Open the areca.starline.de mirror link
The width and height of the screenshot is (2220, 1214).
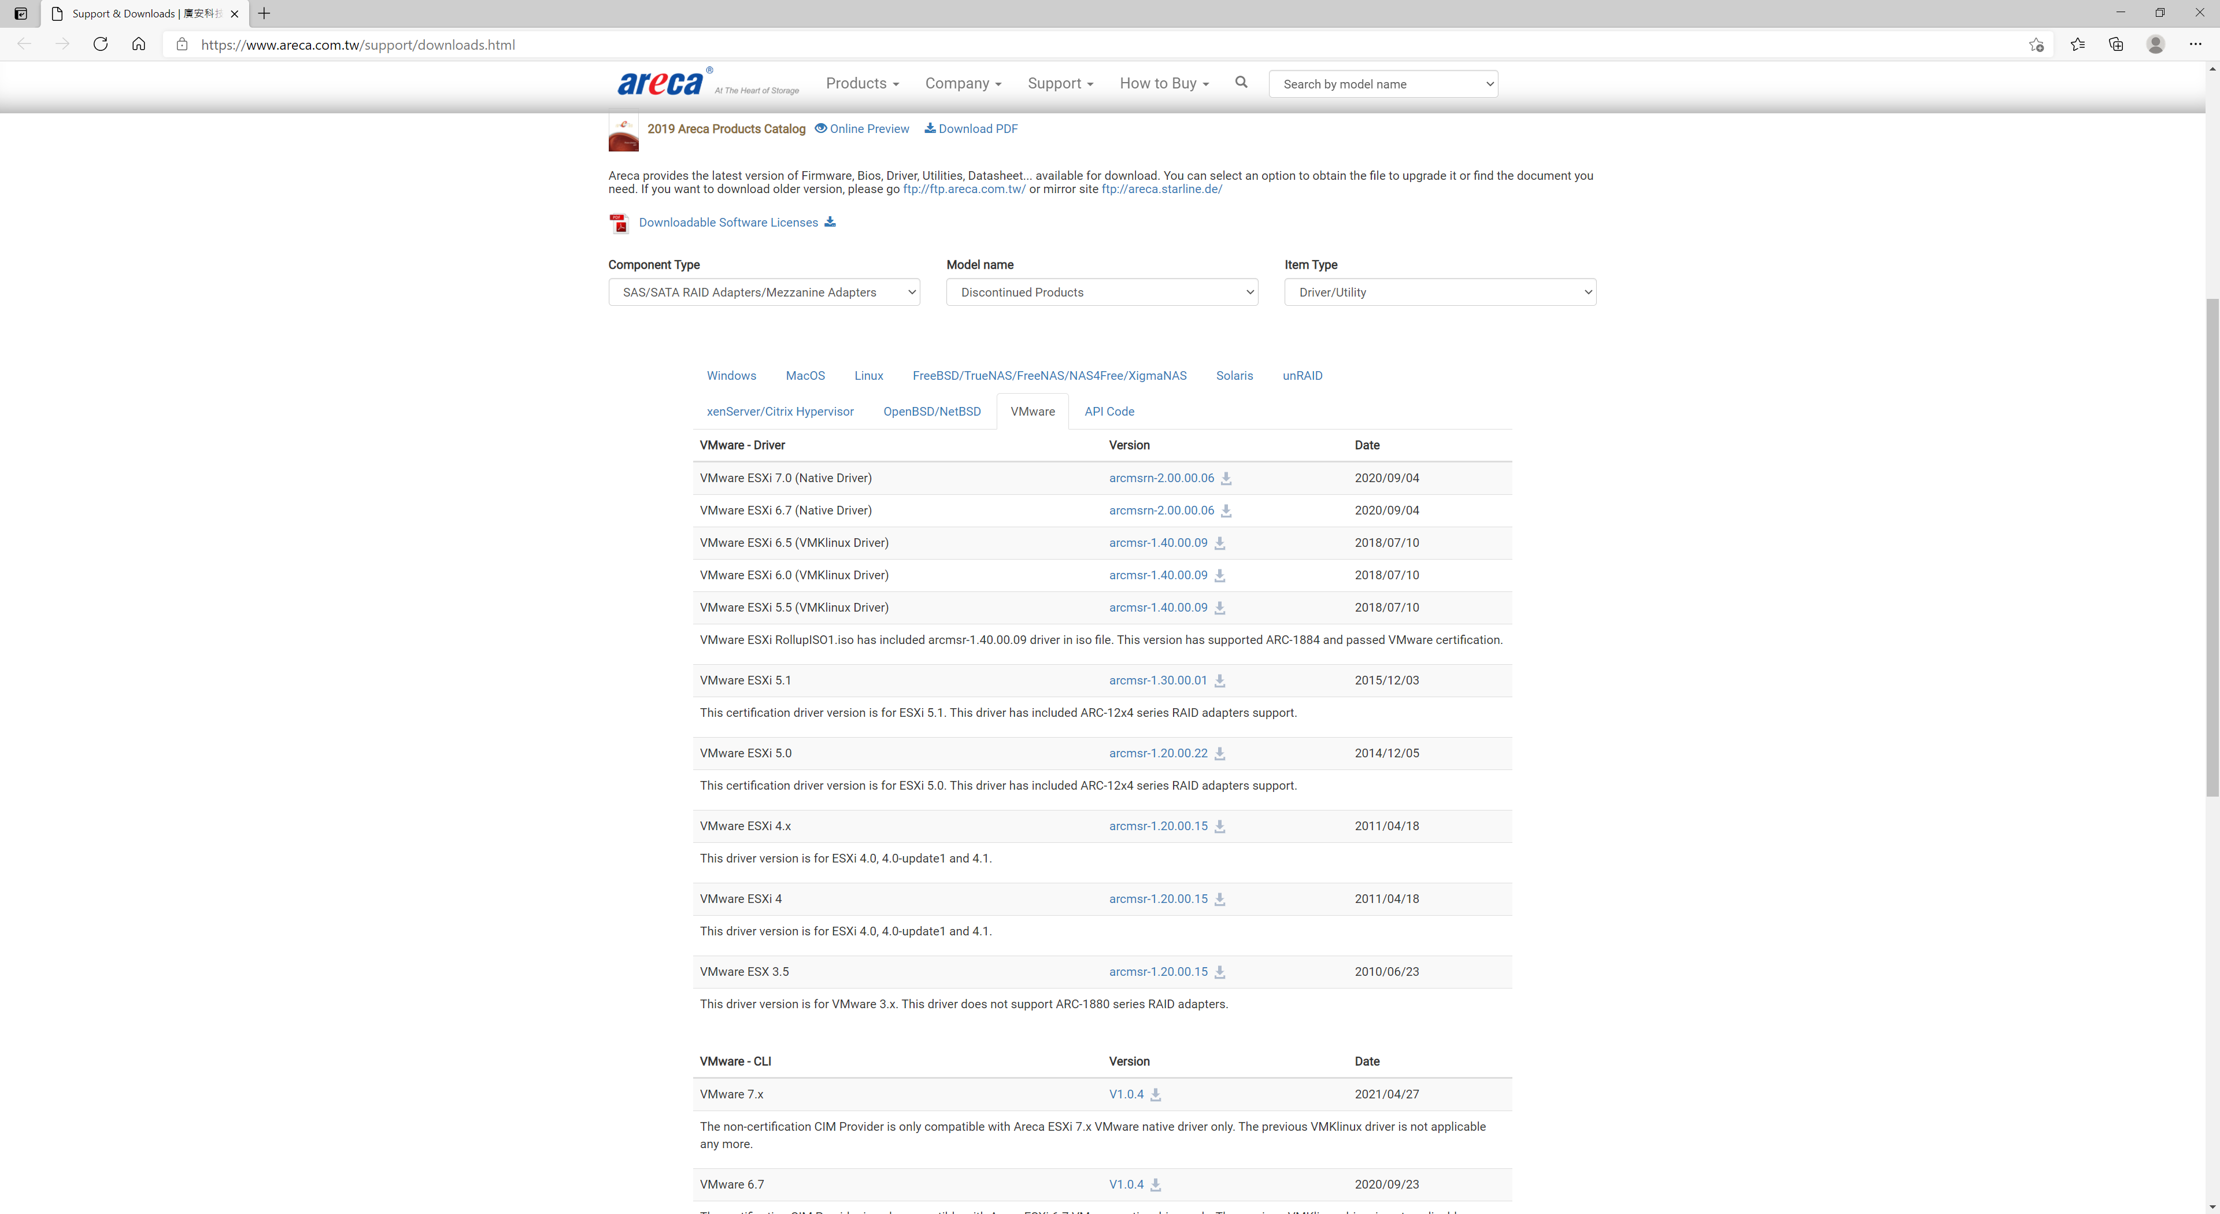1161,190
